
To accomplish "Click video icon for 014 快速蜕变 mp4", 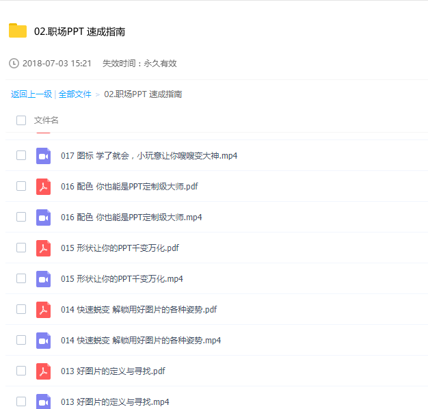I will click(x=43, y=341).
